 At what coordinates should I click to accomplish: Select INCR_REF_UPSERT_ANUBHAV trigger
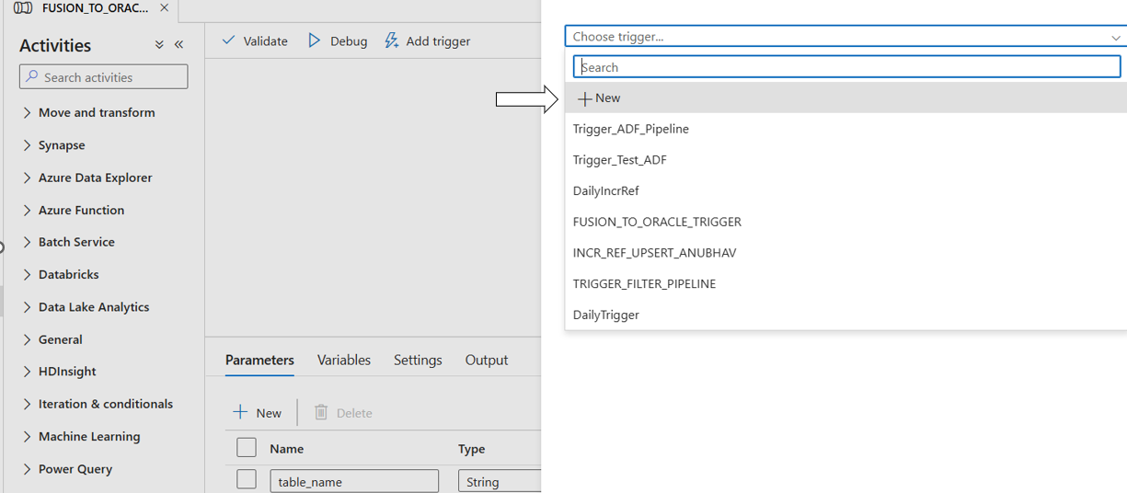click(x=845, y=253)
